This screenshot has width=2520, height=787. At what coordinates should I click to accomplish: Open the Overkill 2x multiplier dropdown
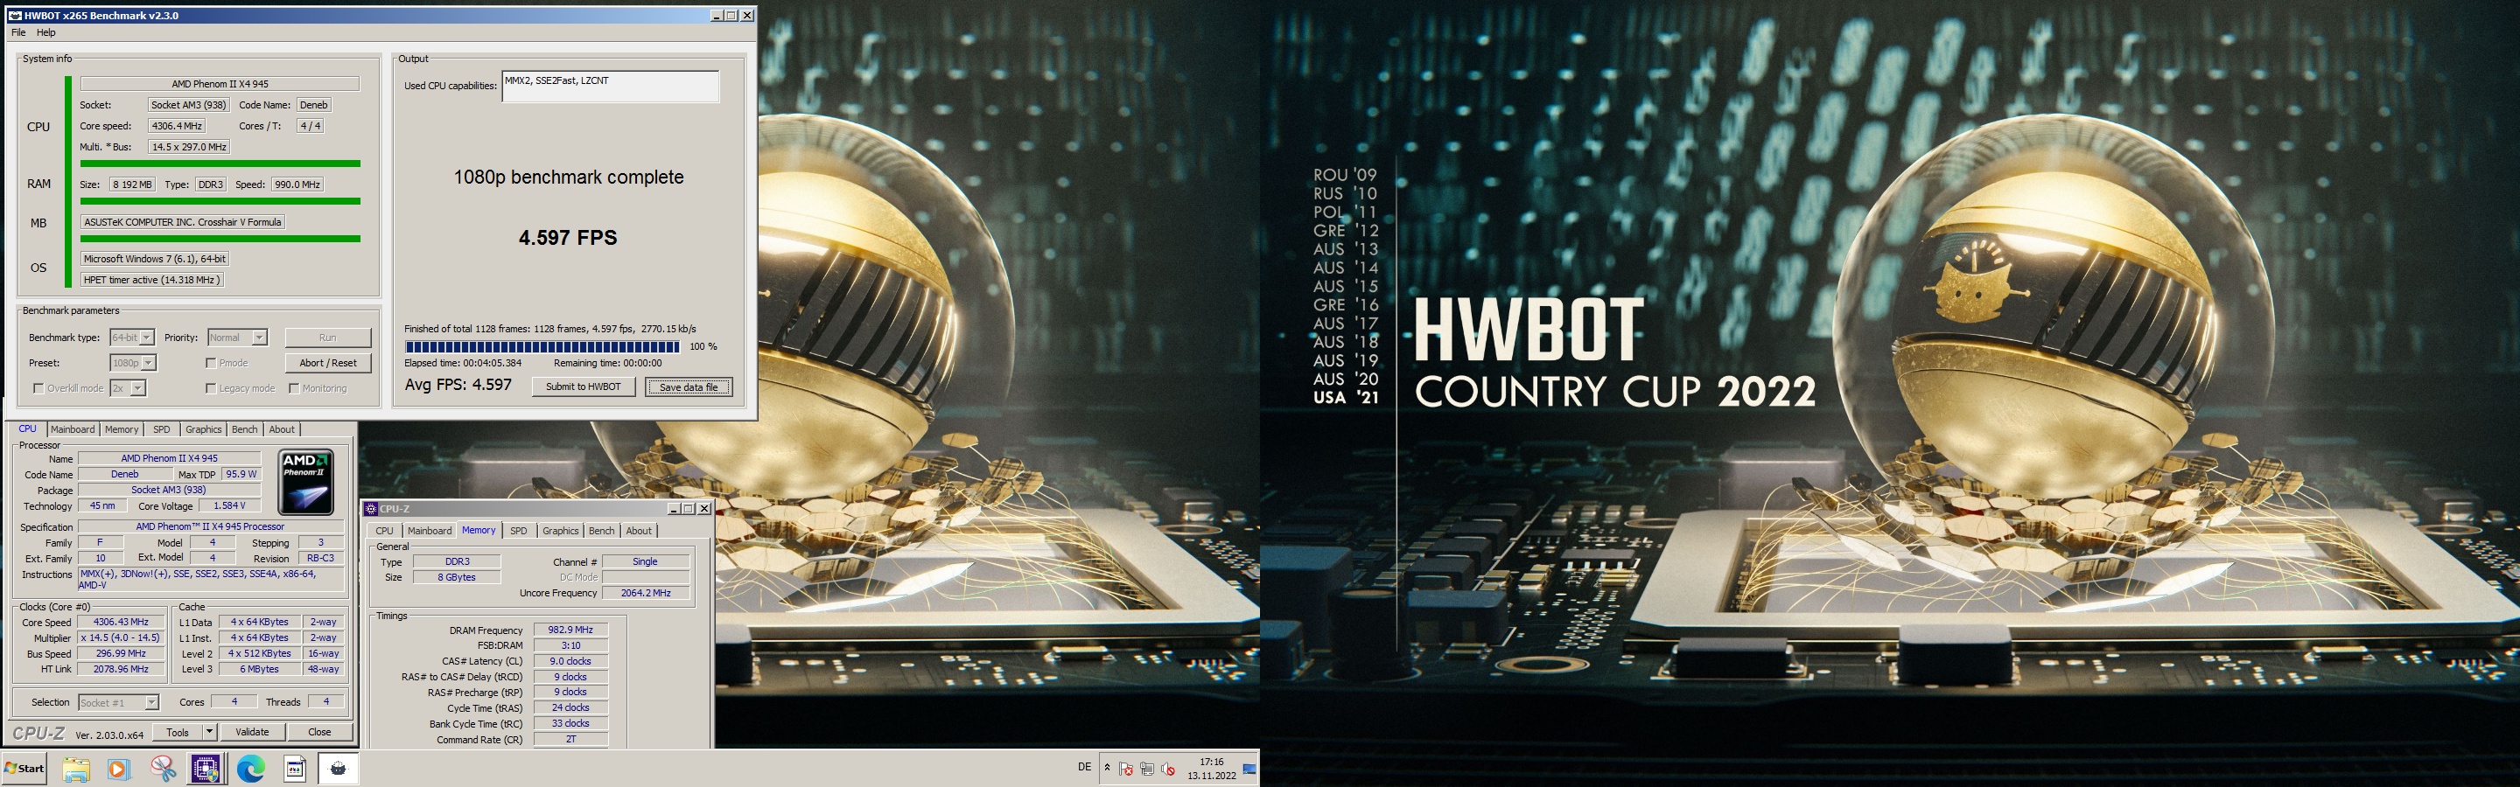pyautogui.click(x=127, y=388)
